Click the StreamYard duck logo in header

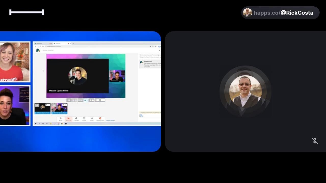click(x=38, y=50)
